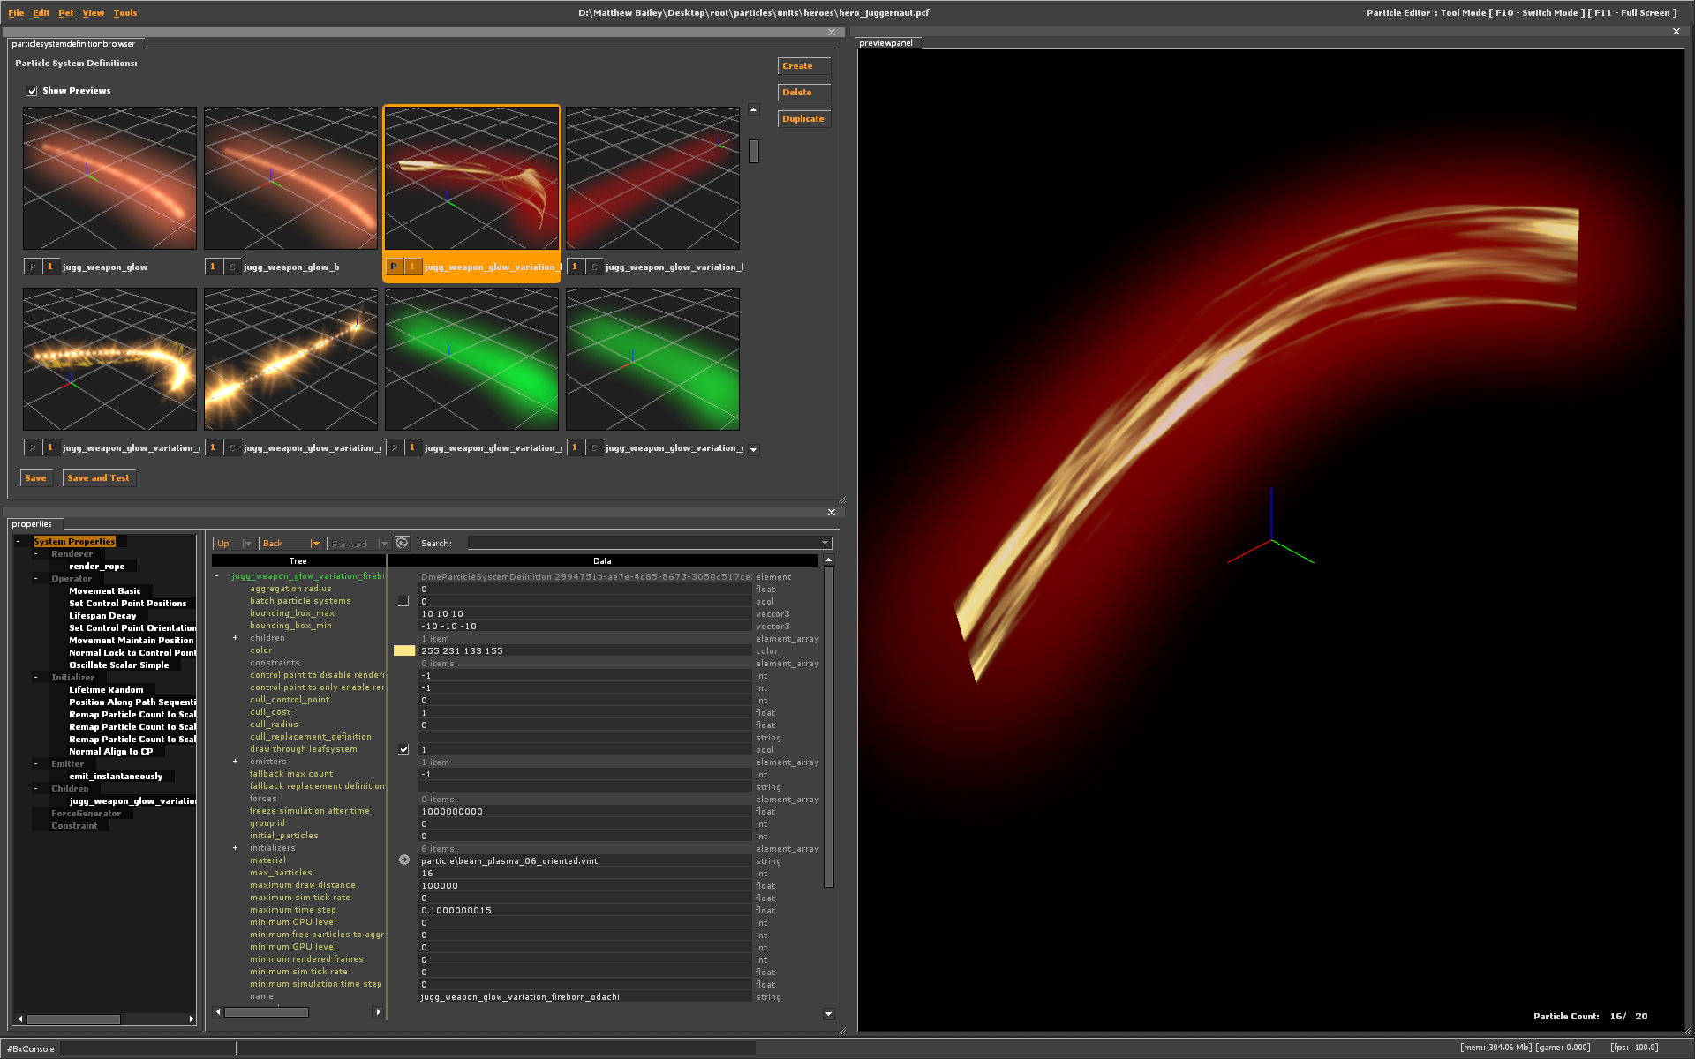Open the Back history dropdown arrow

point(315,544)
